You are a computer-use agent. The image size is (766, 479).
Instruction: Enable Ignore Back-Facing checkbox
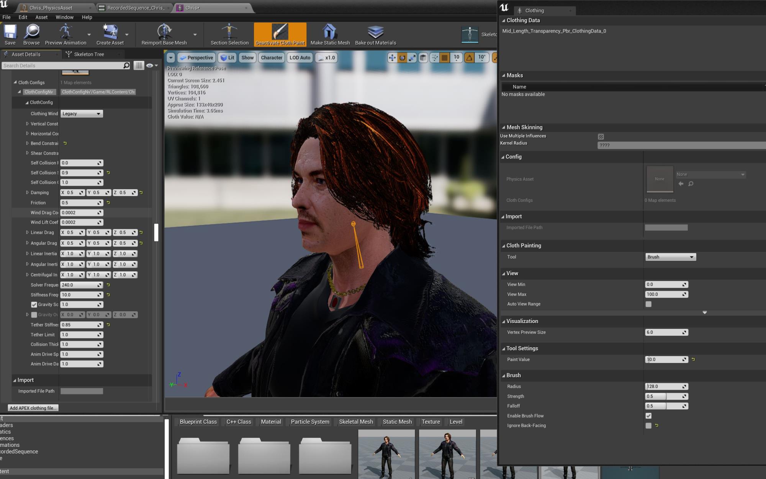click(648, 425)
